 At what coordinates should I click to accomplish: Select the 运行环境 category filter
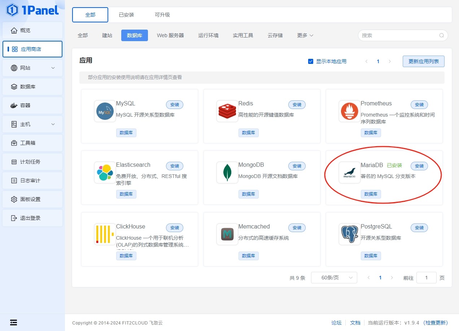tap(208, 35)
